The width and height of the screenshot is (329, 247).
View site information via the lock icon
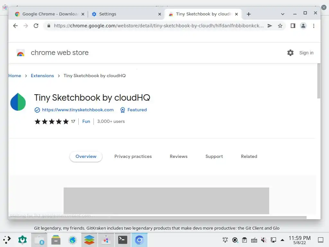coord(49,26)
